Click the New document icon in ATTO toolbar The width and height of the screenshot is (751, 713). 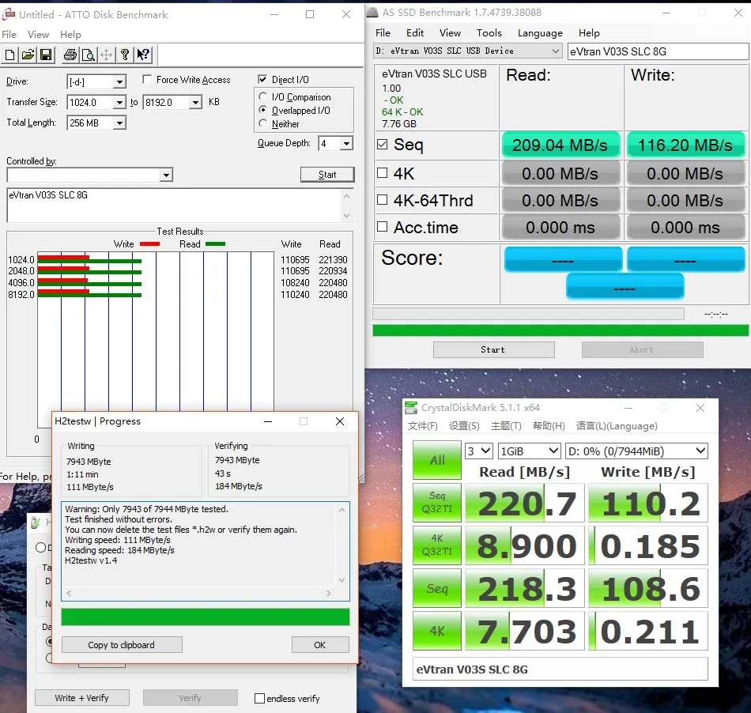[x=10, y=55]
